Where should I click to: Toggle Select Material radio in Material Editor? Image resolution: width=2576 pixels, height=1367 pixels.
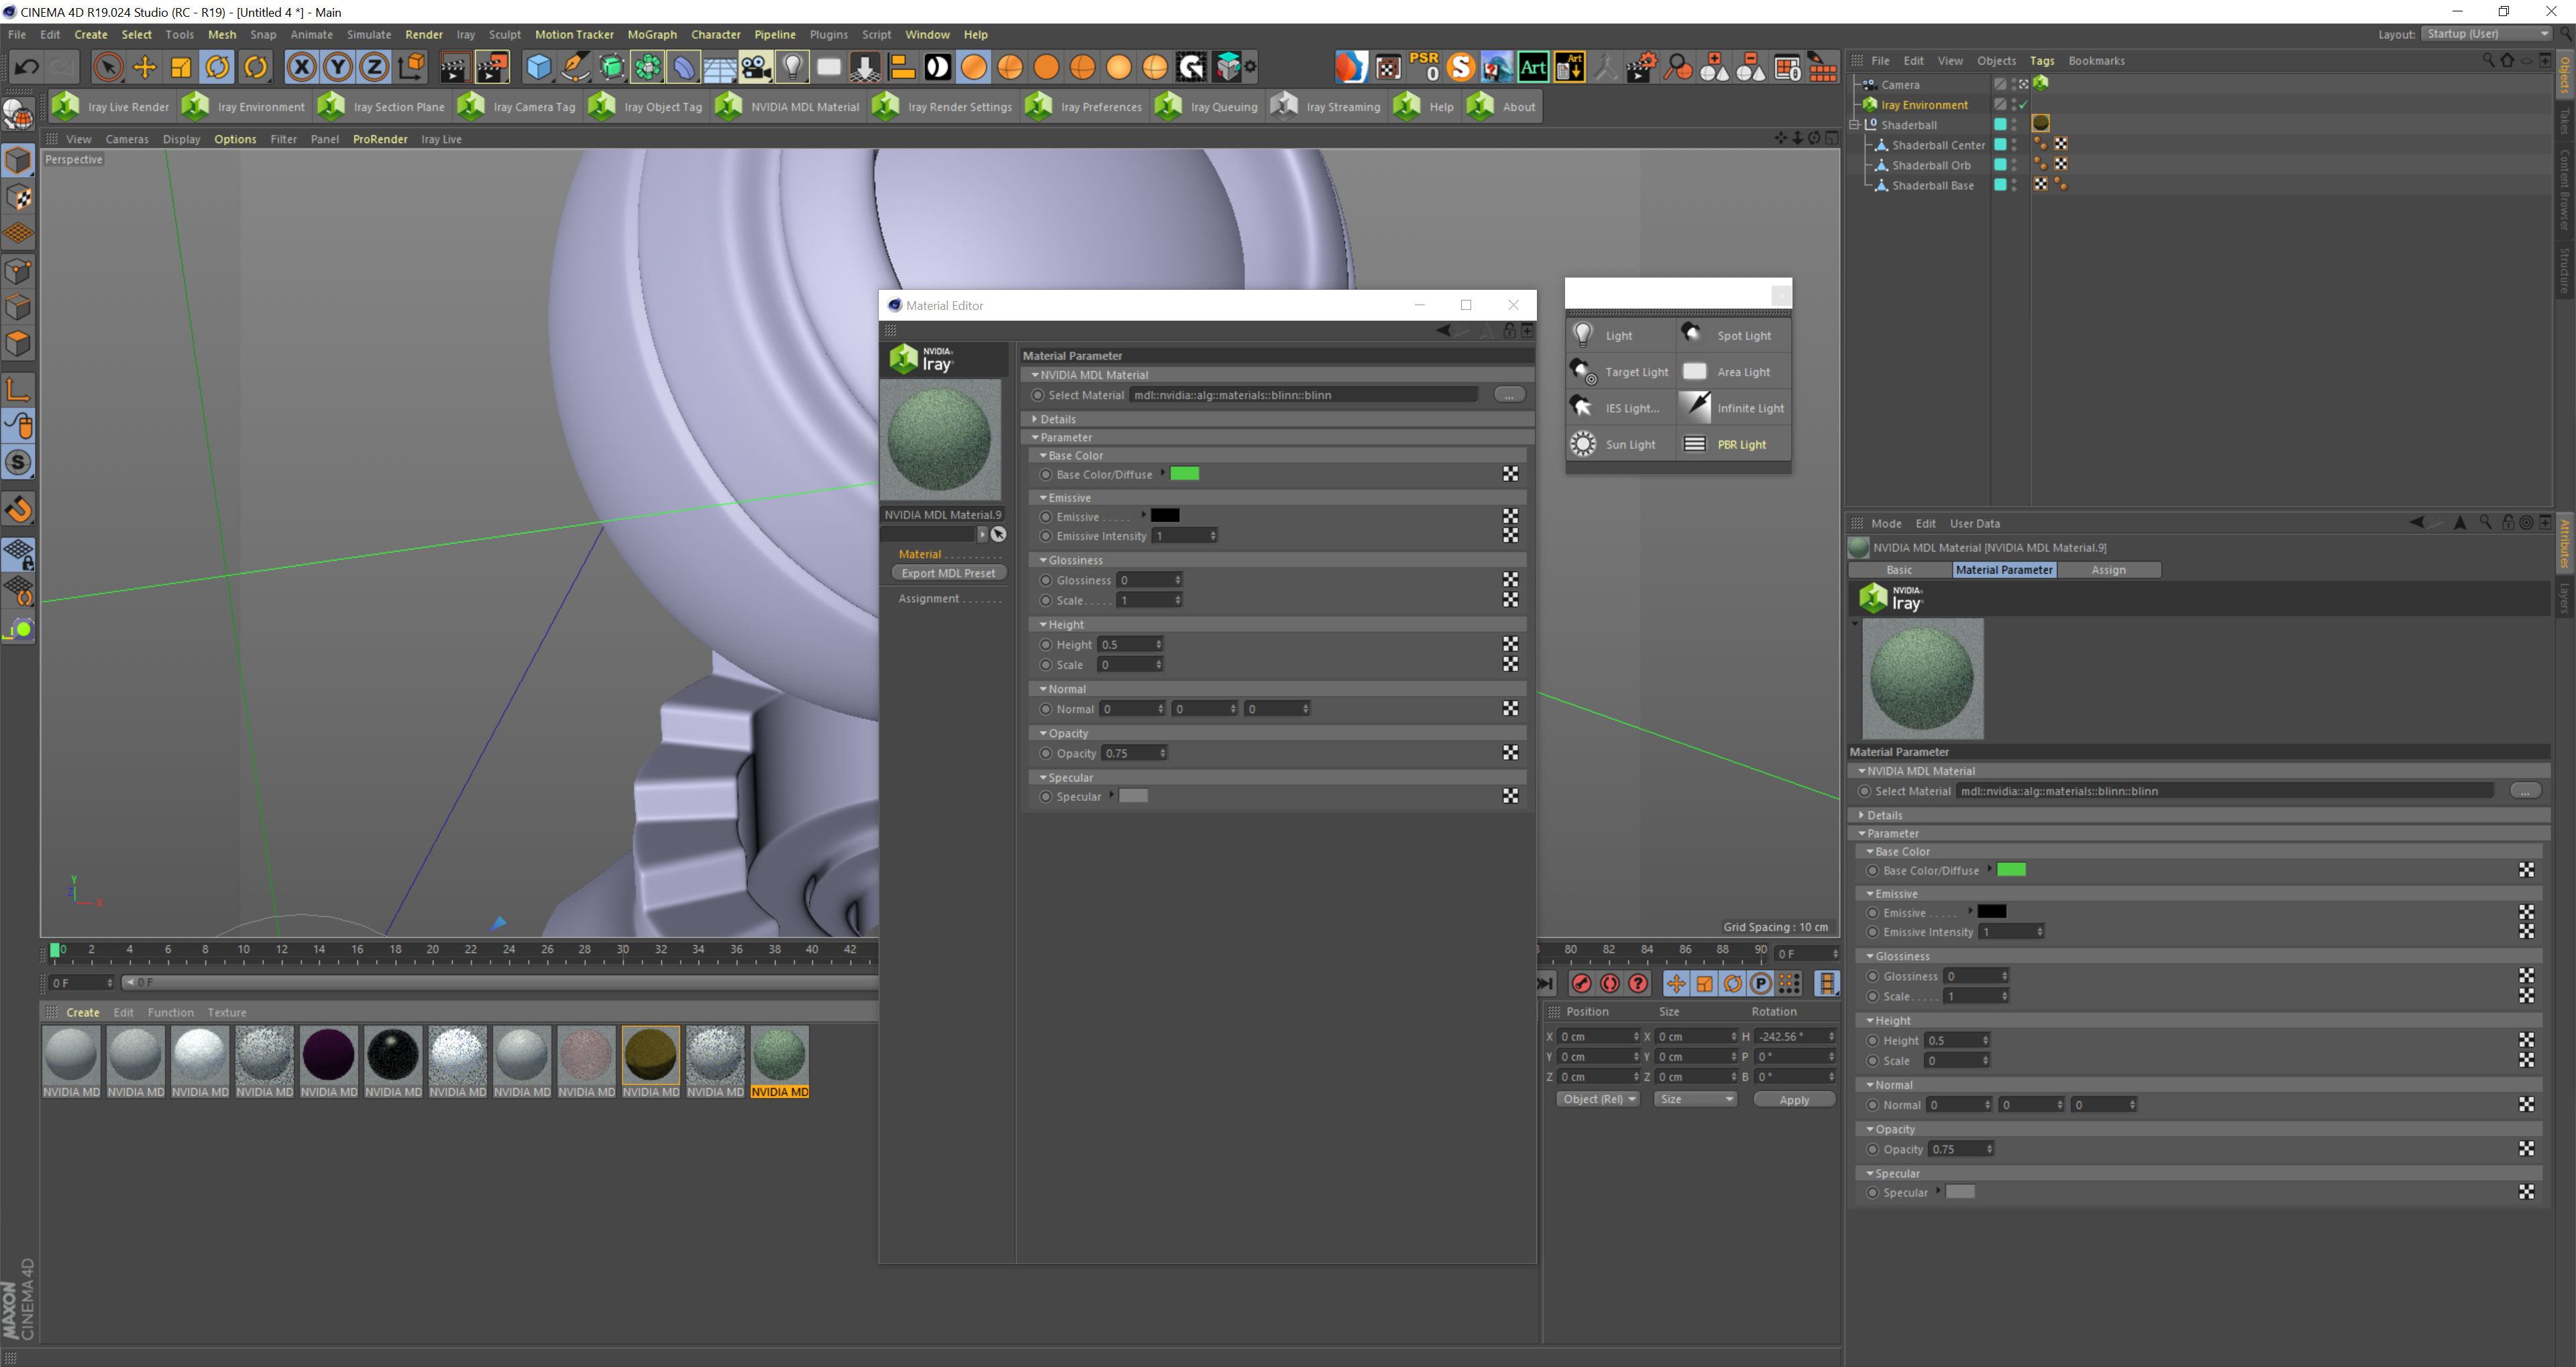1037,395
